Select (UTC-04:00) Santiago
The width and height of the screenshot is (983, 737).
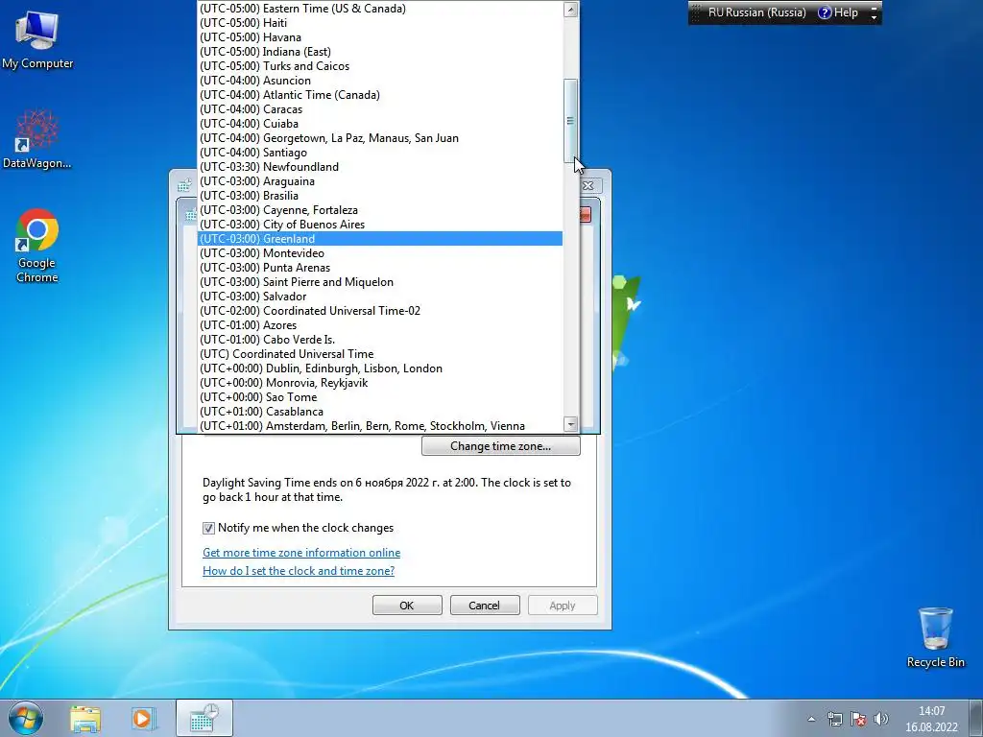click(380, 153)
